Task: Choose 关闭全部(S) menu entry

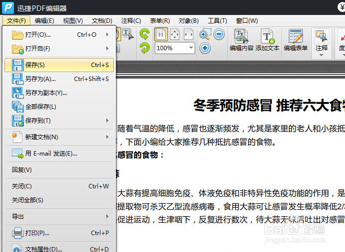Action: [59, 200]
